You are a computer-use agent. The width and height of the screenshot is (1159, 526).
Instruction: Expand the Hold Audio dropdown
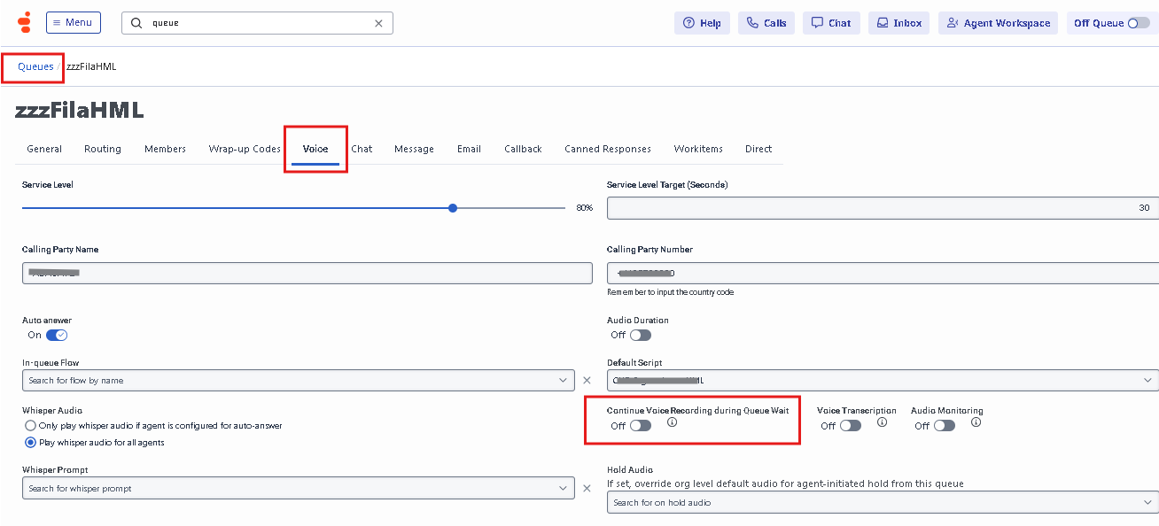pyautogui.click(x=1148, y=502)
